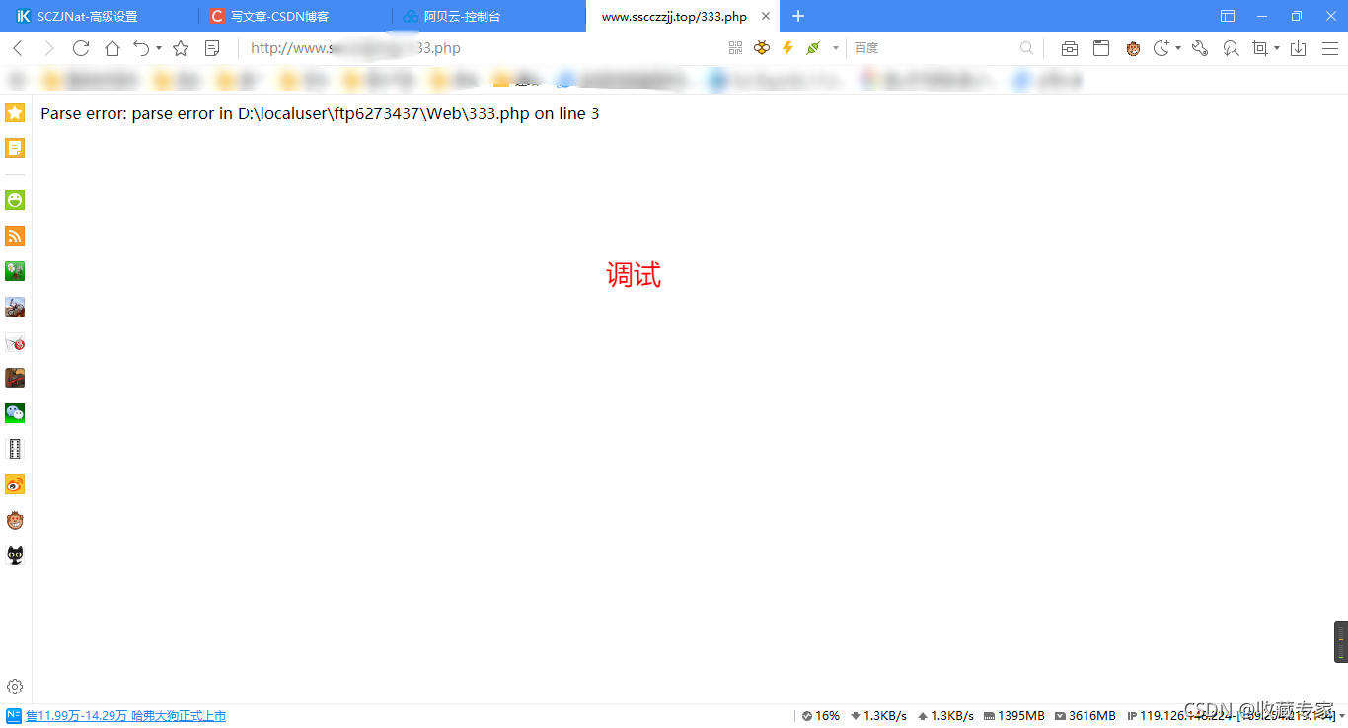Open the tampermonkey monkey toolbar icon
This screenshot has height=728, width=1348.
[x=1133, y=48]
